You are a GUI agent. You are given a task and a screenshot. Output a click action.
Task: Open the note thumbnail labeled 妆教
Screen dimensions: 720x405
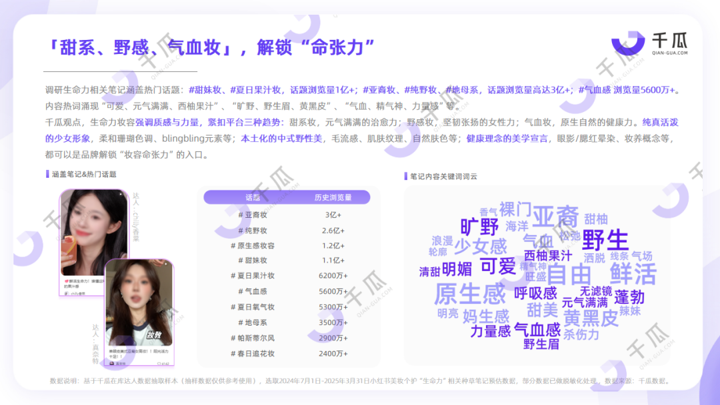[139, 312]
